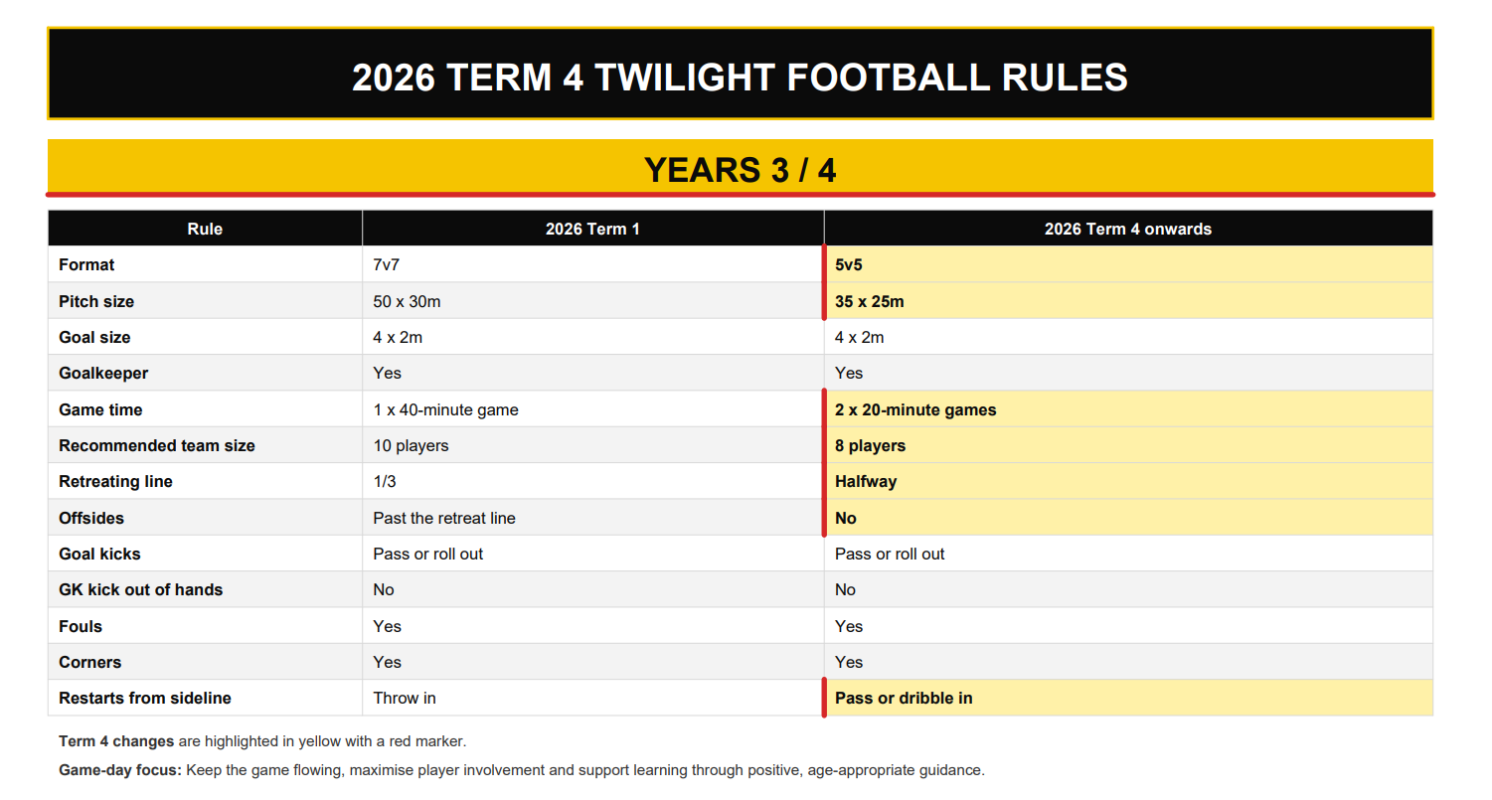The width and height of the screenshot is (1492, 800).
Task: Click the Rule column header
Action: click(x=205, y=229)
